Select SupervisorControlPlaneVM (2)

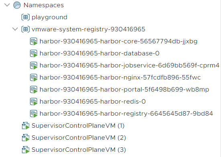coord(79,138)
